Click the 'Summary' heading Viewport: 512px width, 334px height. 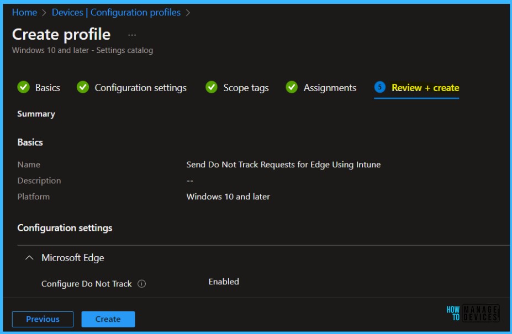36,114
